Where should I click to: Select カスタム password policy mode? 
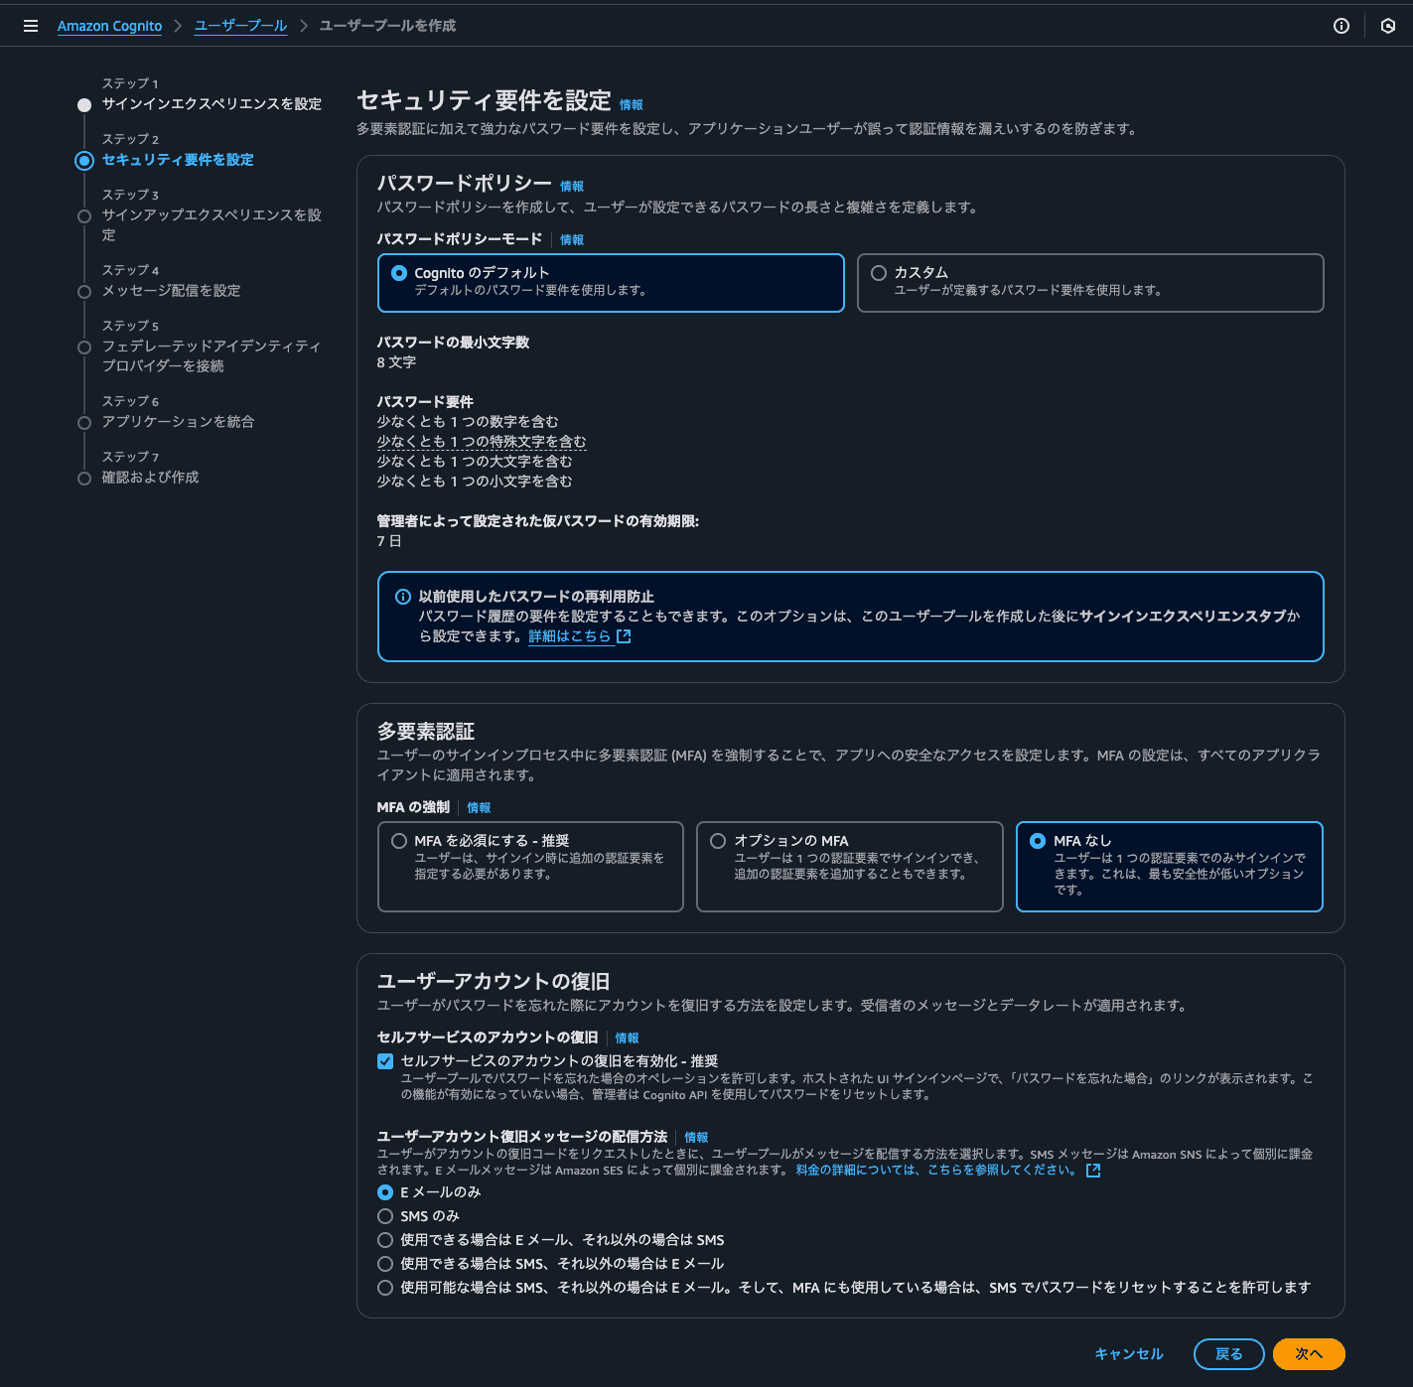[1090, 283]
